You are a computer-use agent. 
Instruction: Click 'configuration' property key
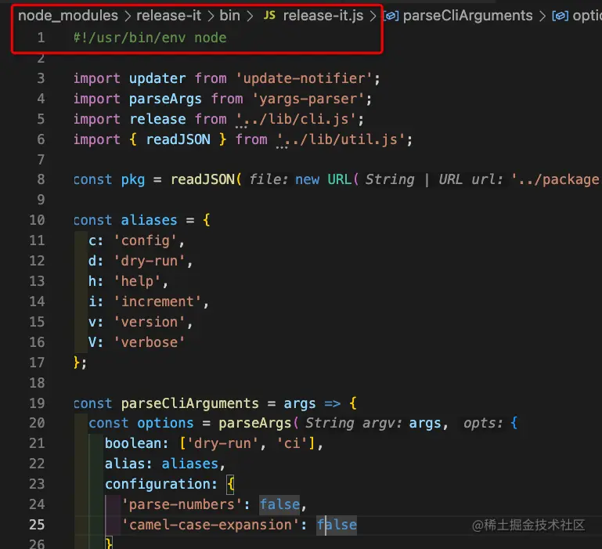point(157,484)
